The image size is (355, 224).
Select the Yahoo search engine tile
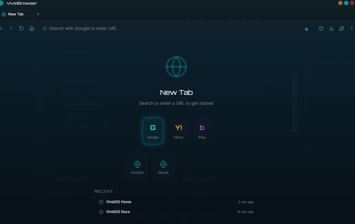point(178,131)
